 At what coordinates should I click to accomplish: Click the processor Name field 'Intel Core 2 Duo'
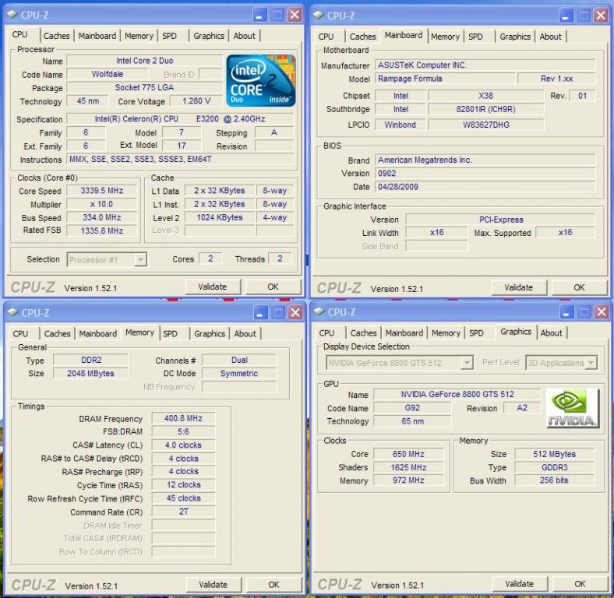pyautogui.click(x=144, y=61)
